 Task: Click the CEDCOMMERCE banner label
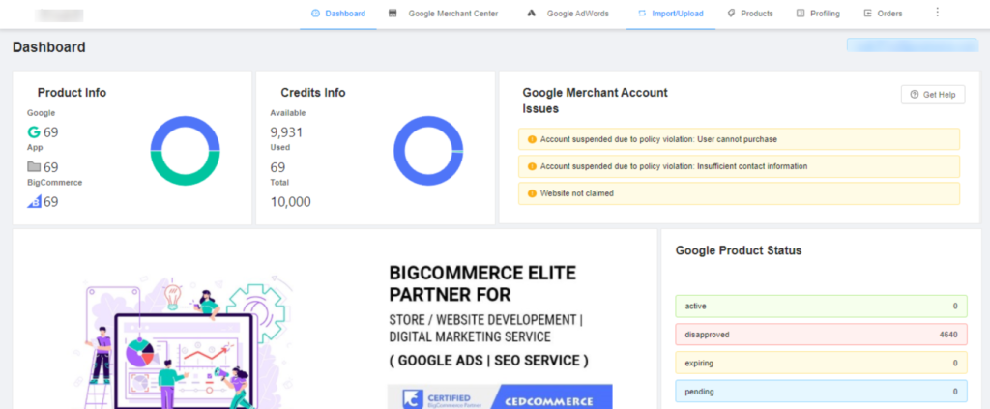550,401
